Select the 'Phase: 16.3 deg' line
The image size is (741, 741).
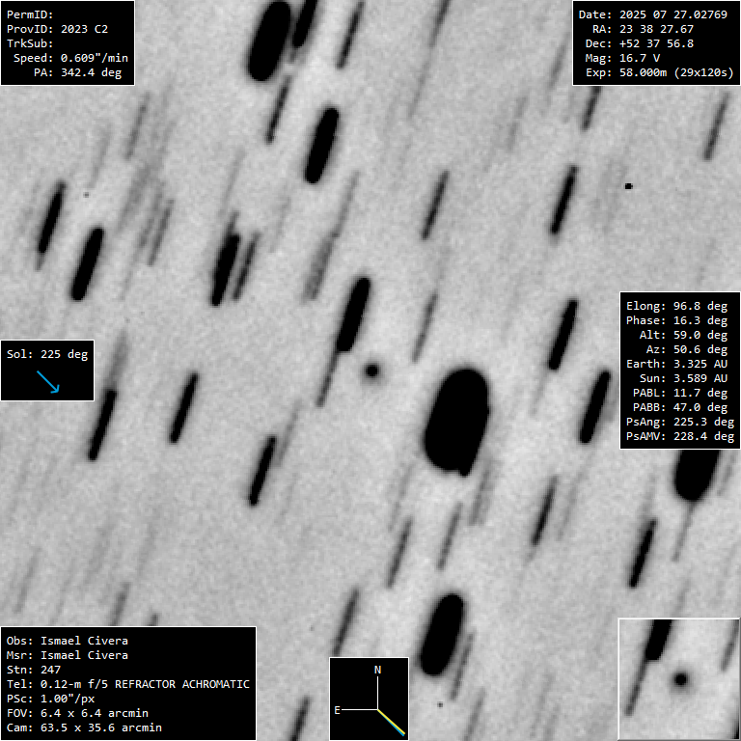pos(676,320)
